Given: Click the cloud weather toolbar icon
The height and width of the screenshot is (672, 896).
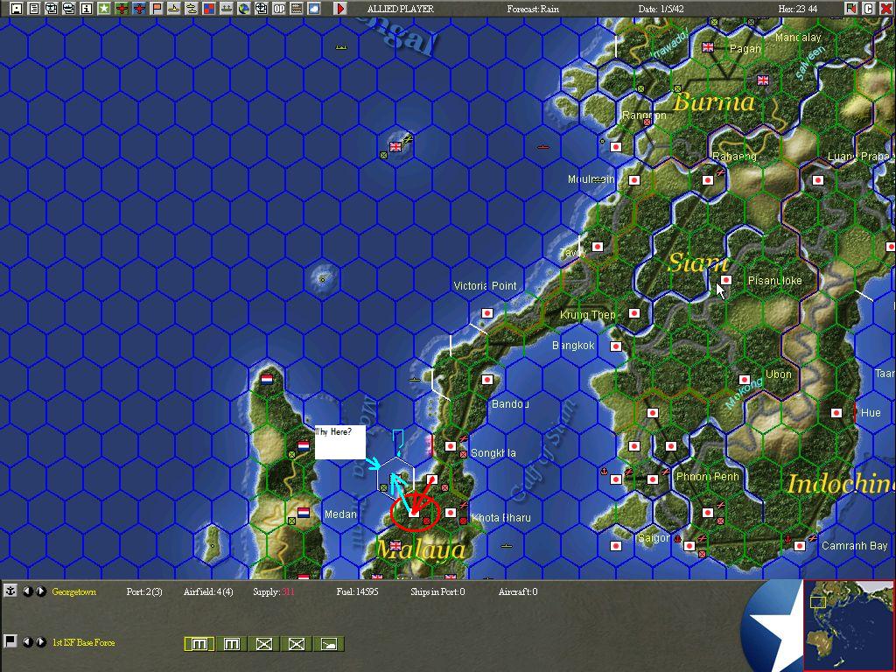Looking at the screenshot, I should (314, 9).
